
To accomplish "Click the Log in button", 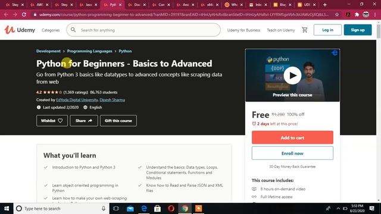I will (x=327, y=30).
